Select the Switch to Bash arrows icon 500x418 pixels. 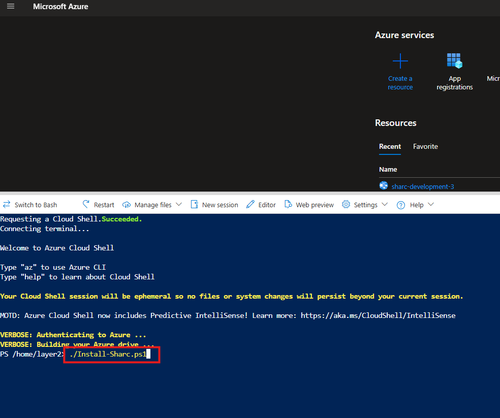click(x=6, y=204)
